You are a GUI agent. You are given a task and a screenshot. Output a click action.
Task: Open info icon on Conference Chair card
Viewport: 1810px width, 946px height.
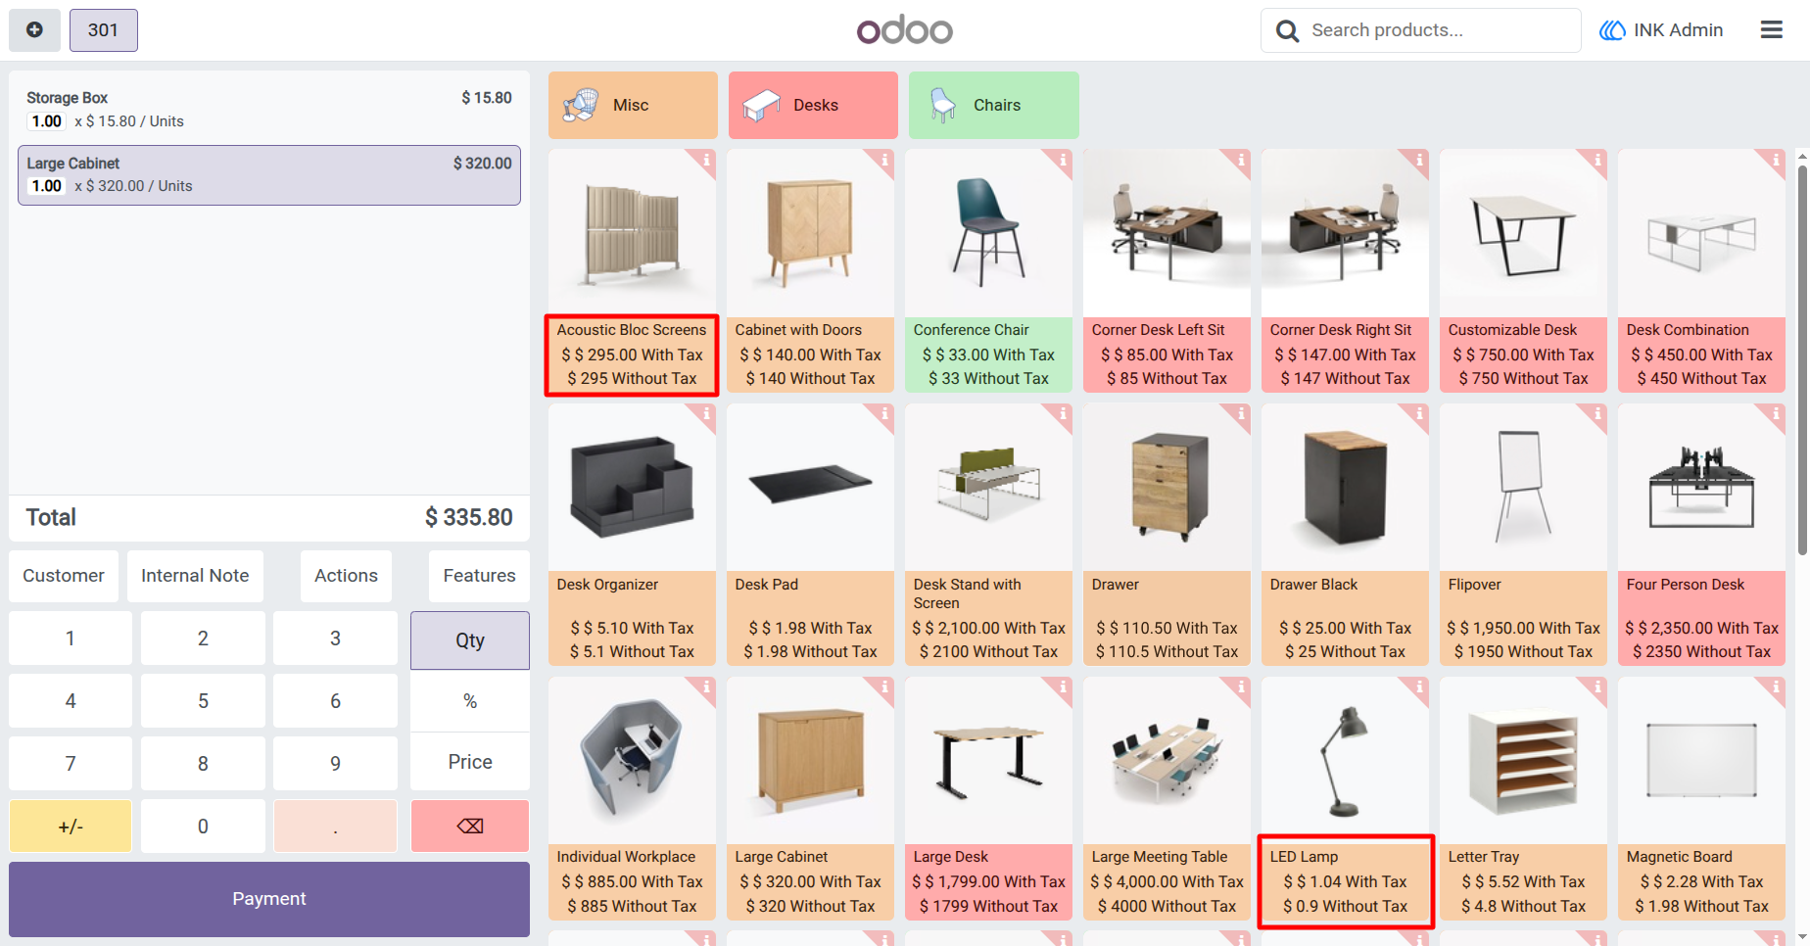(x=1063, y=160)
